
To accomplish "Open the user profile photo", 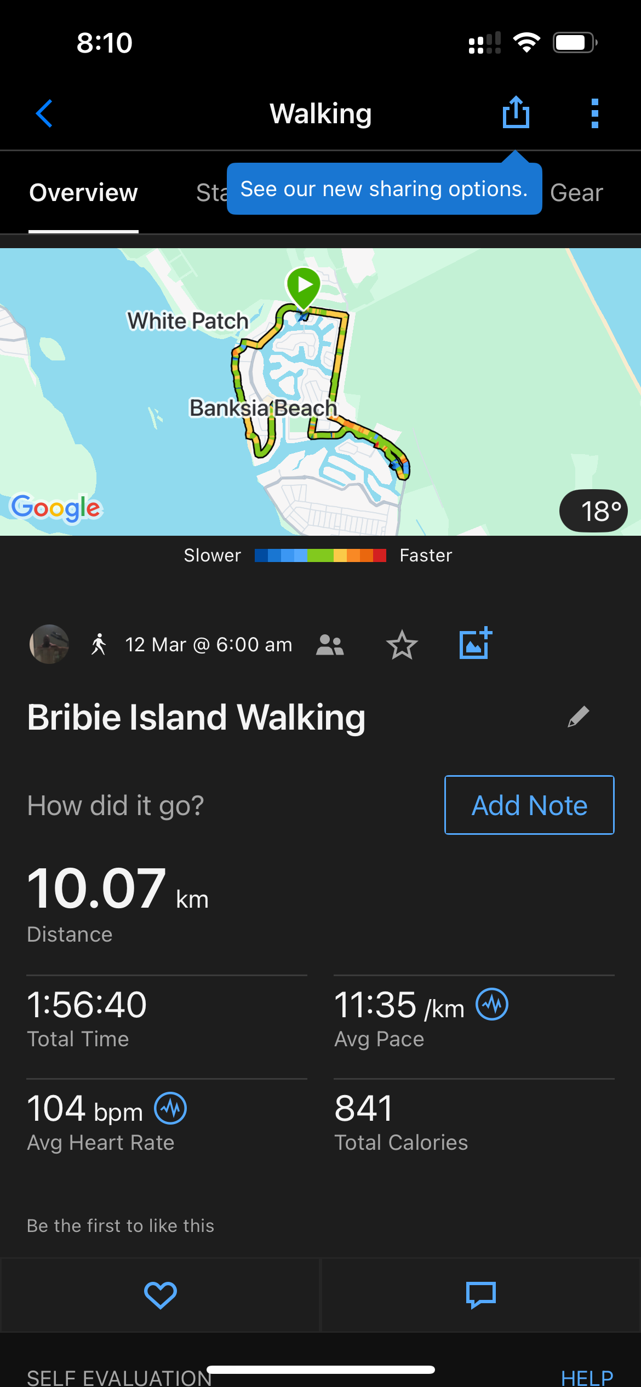I will pos(49,644).
